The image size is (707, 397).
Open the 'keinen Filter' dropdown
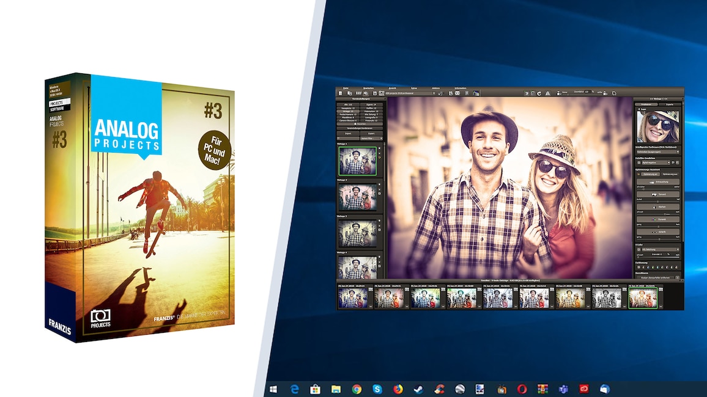point(371,138)
